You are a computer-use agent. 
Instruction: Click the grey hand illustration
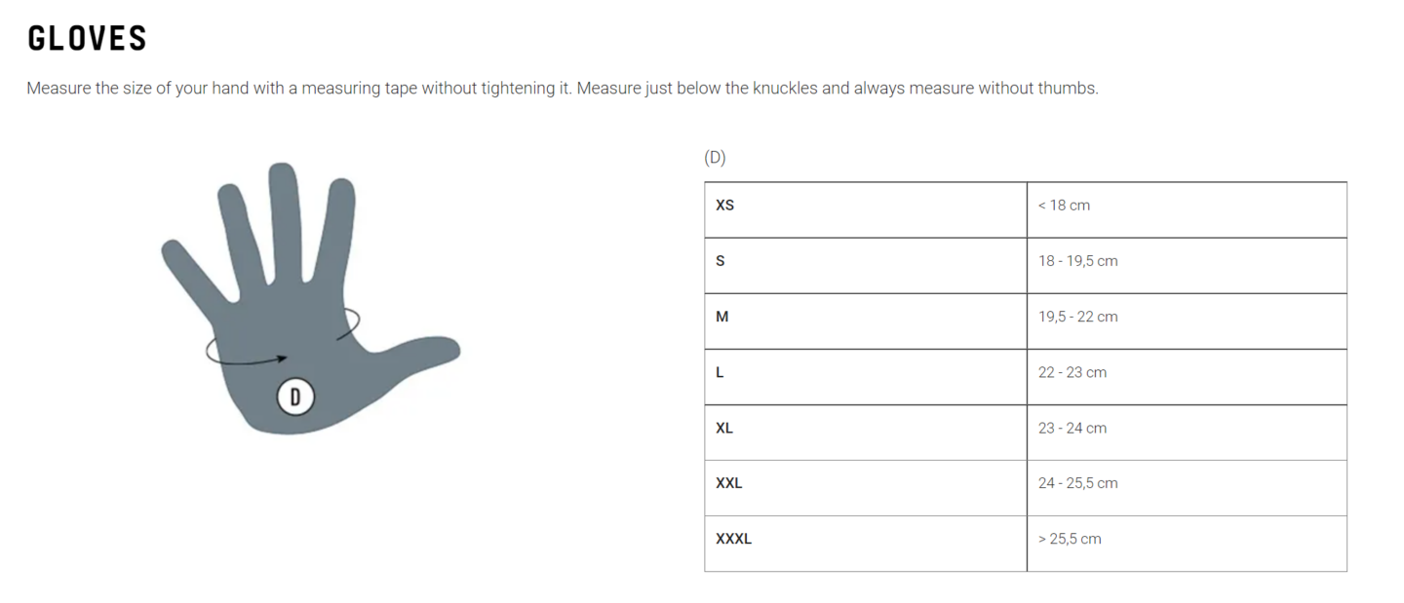[292, 292]
